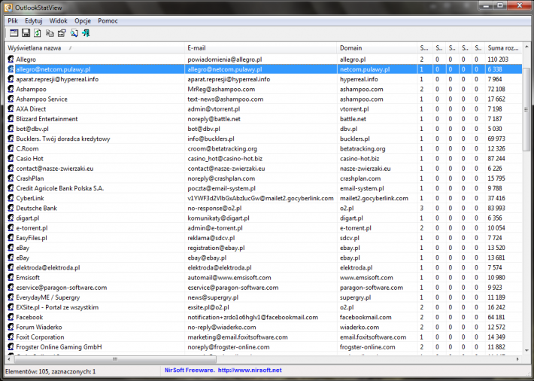534x381 pixels.
Task: Sort by the Domain column header
Action: [x=378, y=47]
